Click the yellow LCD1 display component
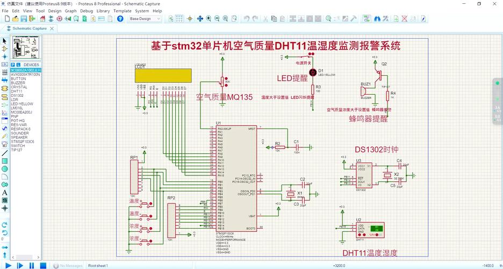 pos(163,75)
